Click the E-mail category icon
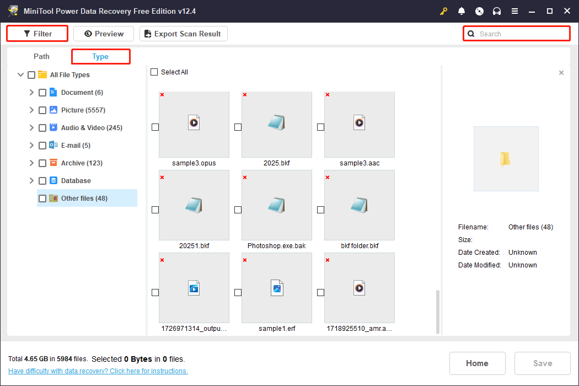Viewport: 579px width, 386px height. click(x=53, y=145)
